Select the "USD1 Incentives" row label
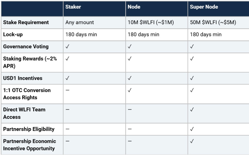This screenshot has height=155, width=249. point(23,77)
